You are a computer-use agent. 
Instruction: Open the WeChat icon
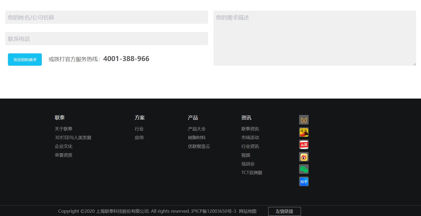(304, 169)
